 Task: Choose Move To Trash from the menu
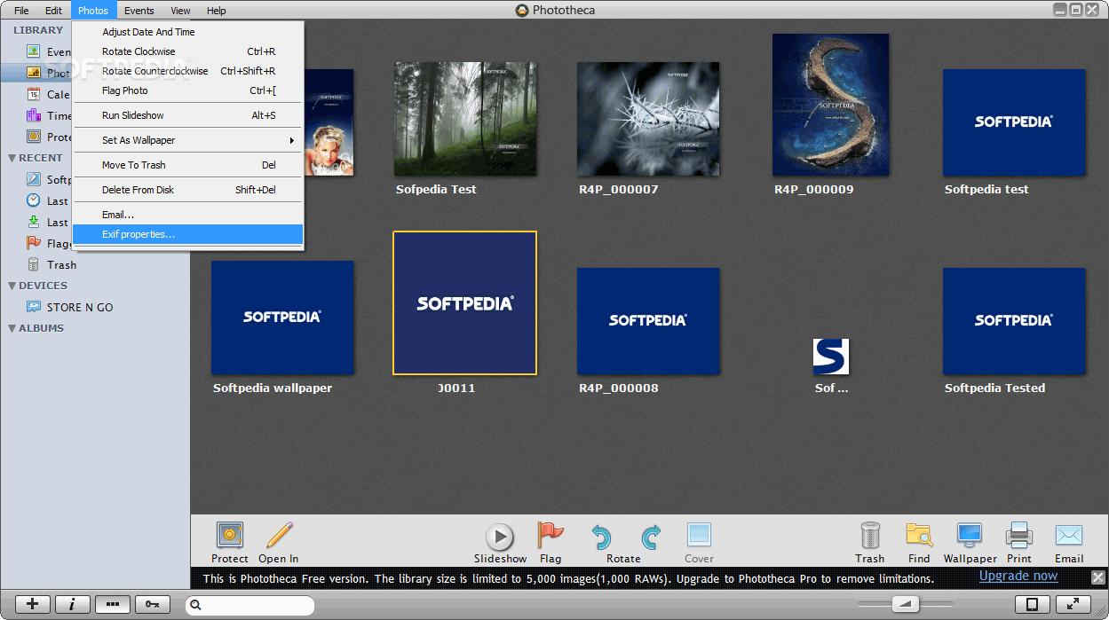coord(188,165)
